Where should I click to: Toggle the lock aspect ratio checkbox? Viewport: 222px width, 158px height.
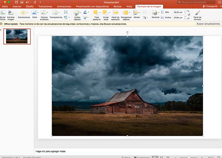189,15
